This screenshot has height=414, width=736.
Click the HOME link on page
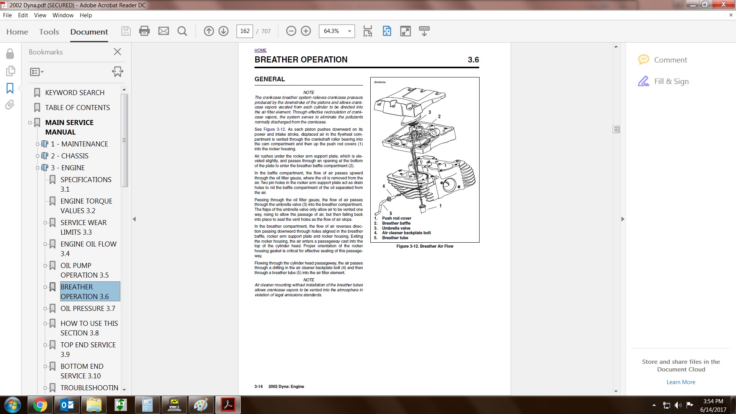(x=260, y=50)
